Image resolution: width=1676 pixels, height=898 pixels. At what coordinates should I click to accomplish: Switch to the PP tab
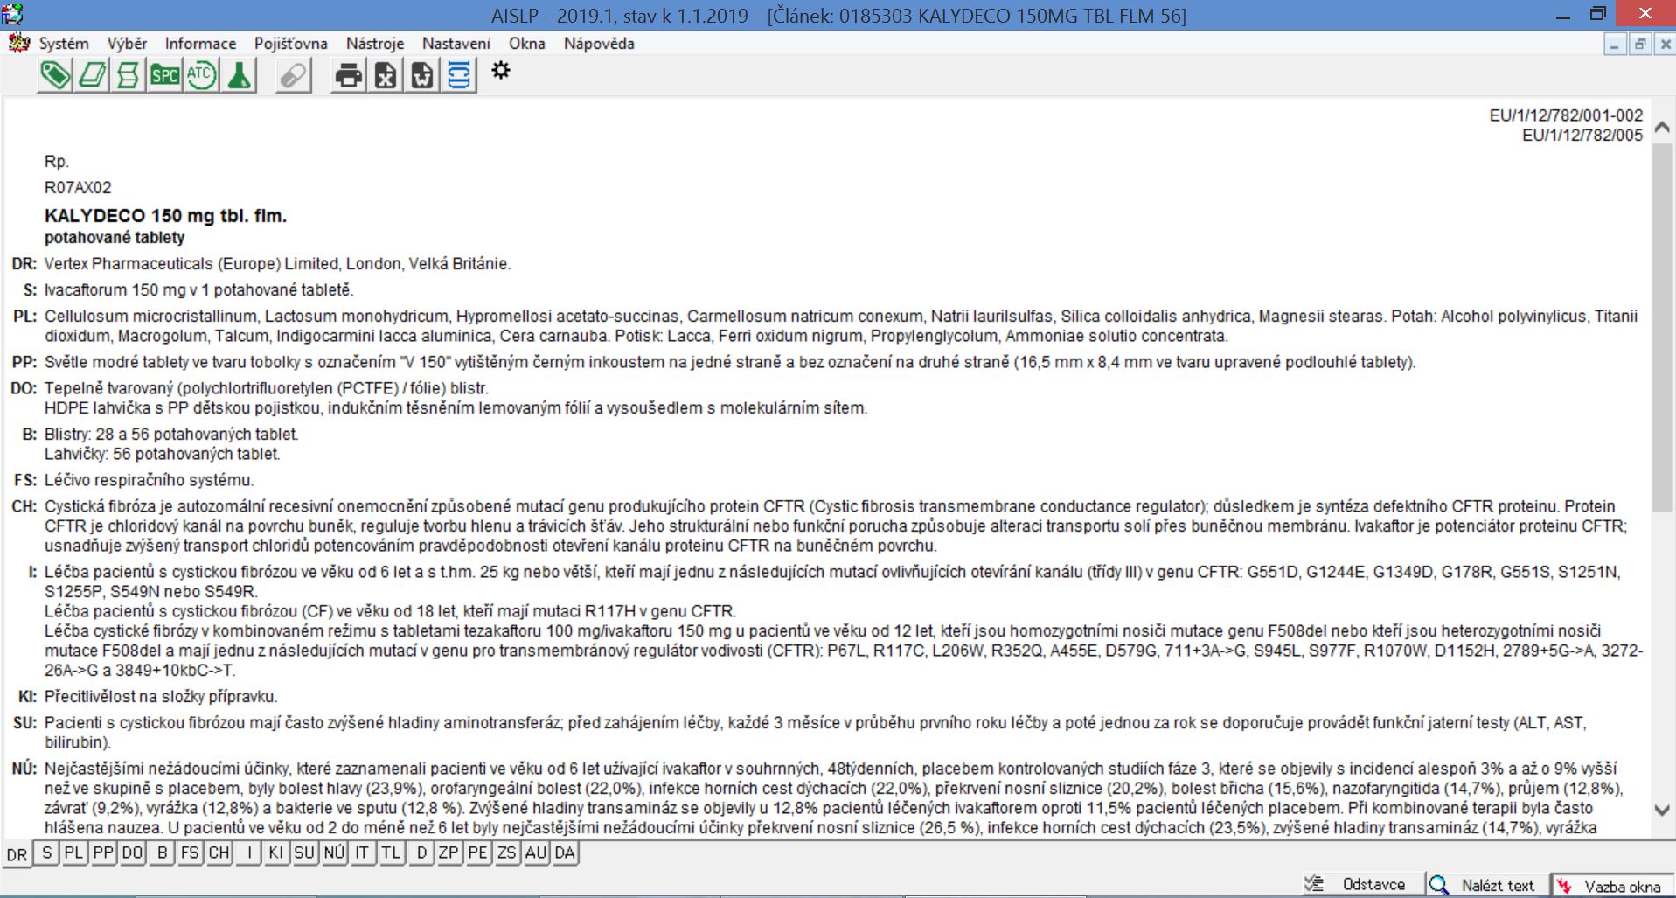pyautogui.click(x=103, y=853)
